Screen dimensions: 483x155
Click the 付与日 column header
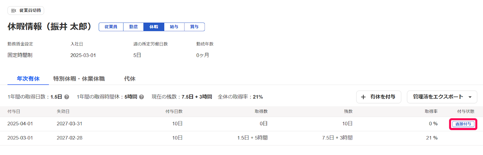[x=14, y=111]
